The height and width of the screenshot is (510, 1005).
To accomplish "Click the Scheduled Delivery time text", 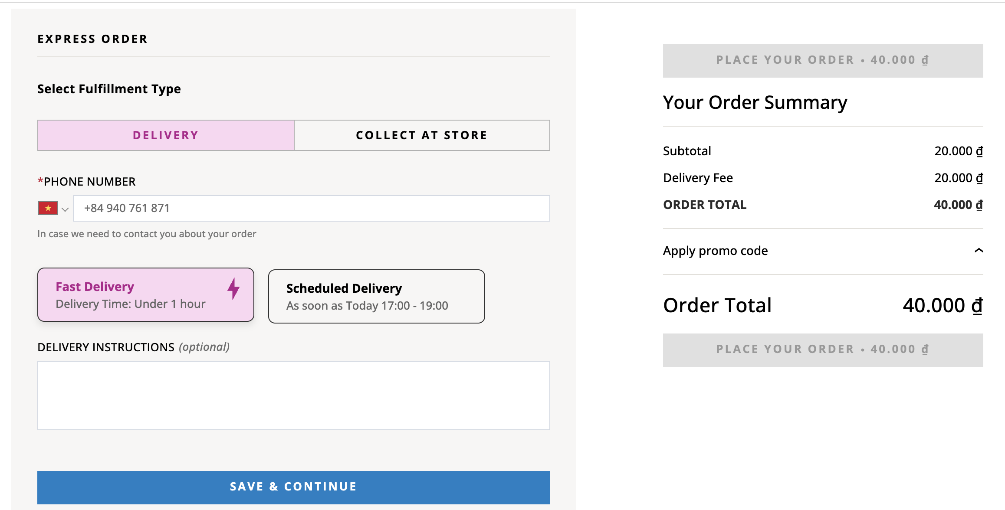I will [367, 306].
